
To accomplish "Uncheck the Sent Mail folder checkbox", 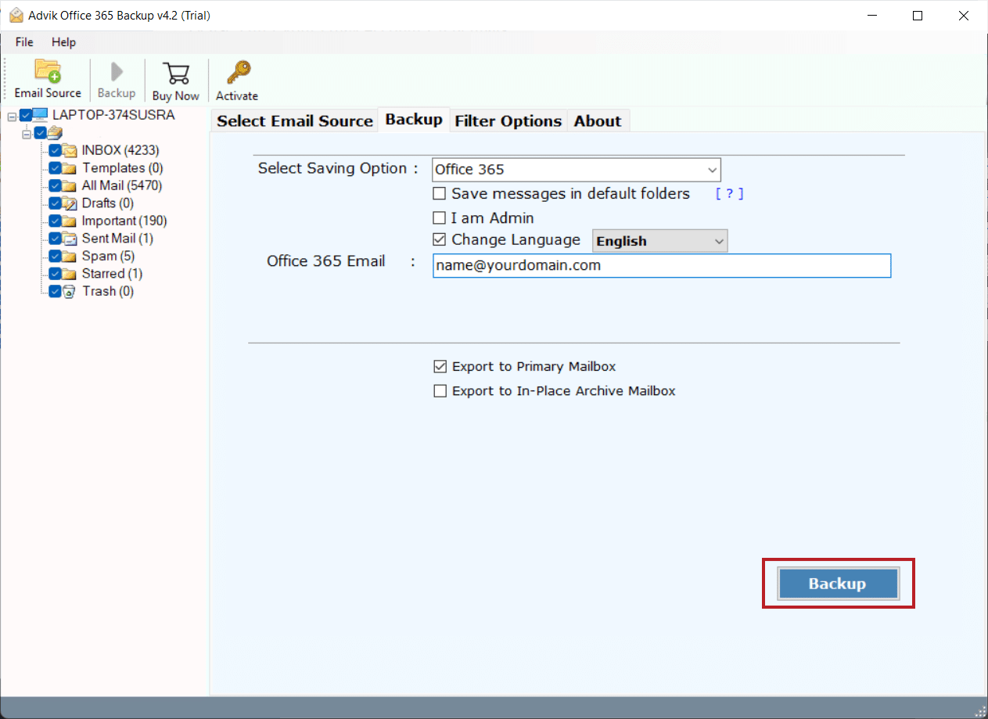I will [55, 239].
